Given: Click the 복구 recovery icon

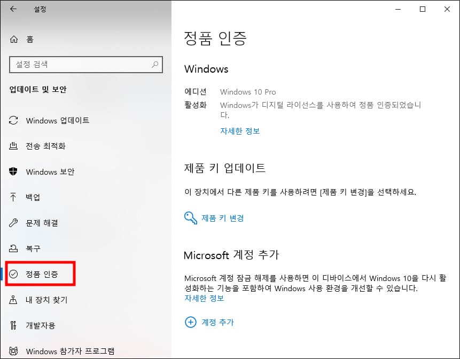Looking at the screenshot, I should [13, 248].
